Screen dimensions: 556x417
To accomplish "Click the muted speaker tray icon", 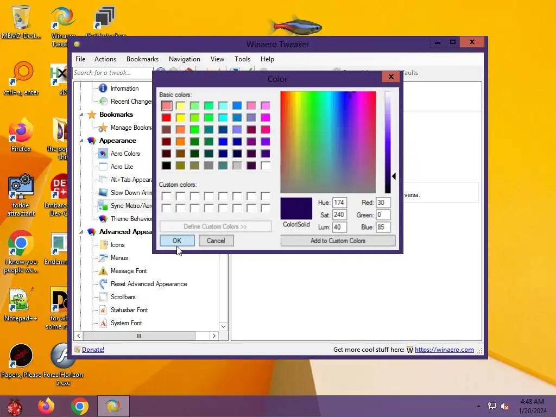I will pos(504,406).
